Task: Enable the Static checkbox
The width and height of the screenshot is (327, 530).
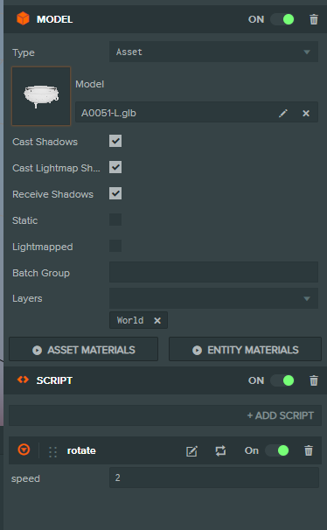Action: click(x=115, y=220)
